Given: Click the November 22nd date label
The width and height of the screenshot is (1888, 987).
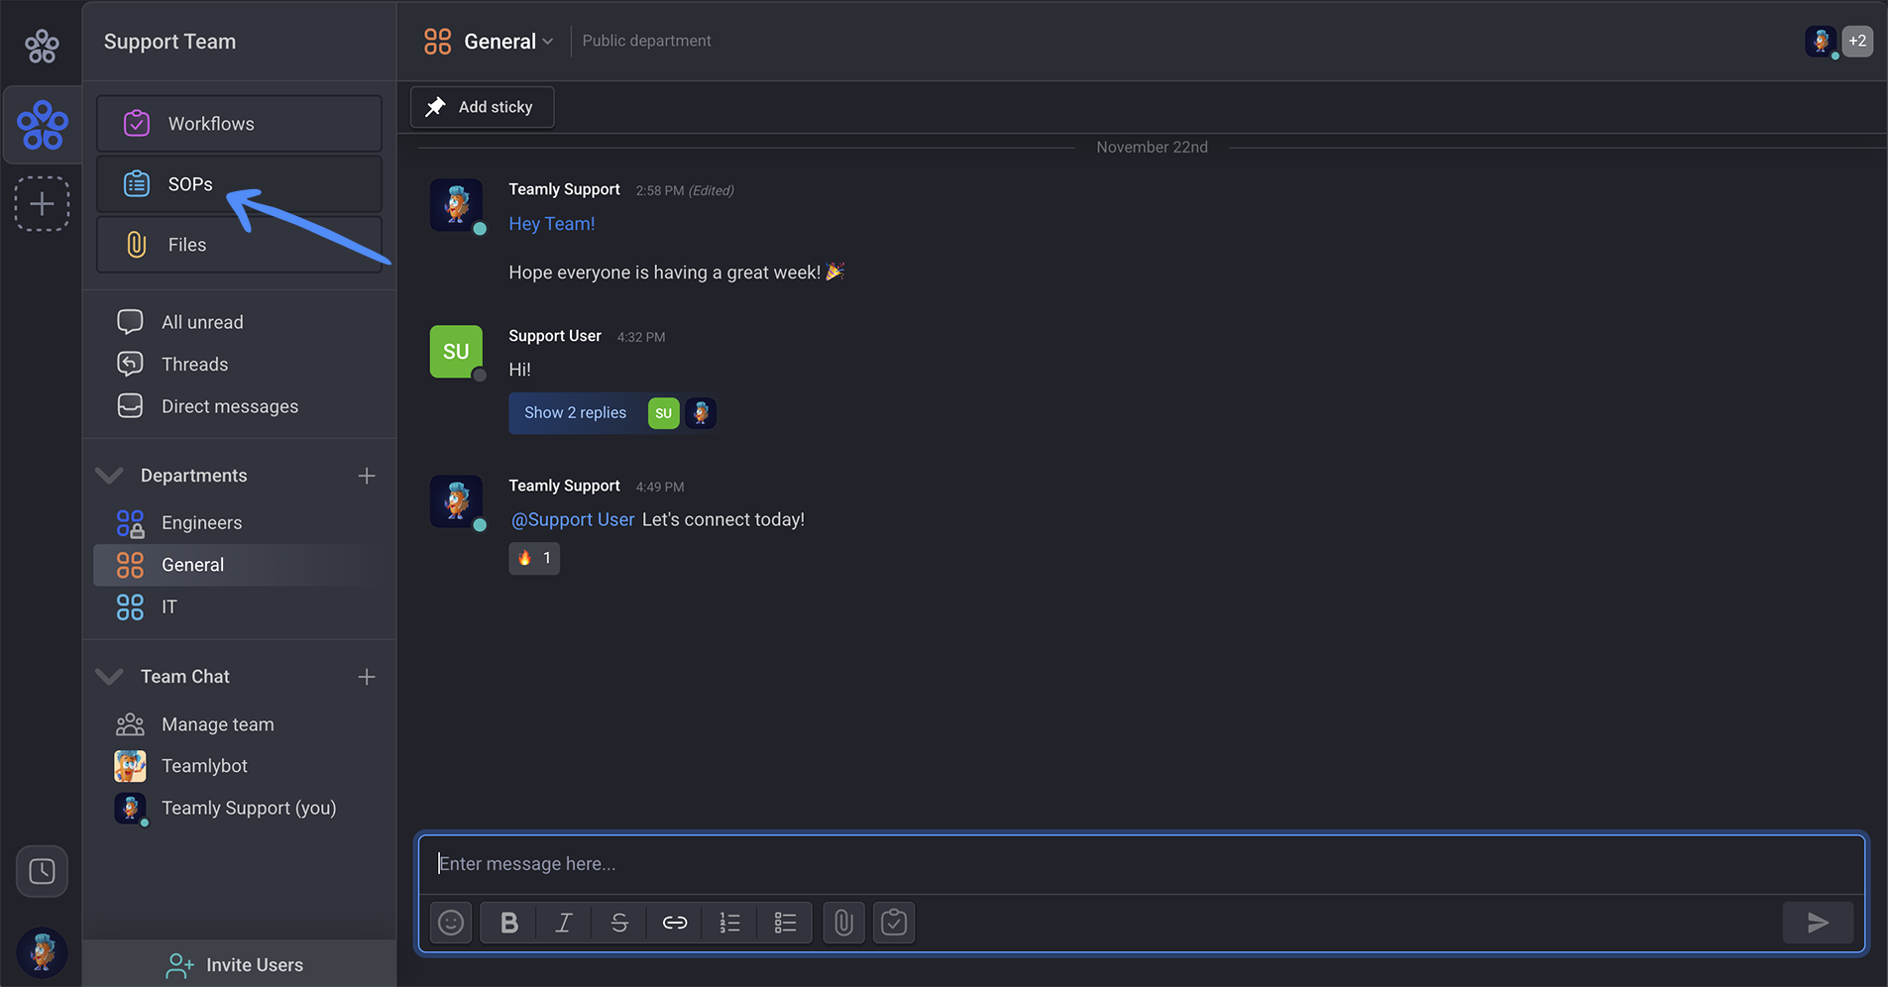Looking at the screenshot, I should (x=1152, y=147).
